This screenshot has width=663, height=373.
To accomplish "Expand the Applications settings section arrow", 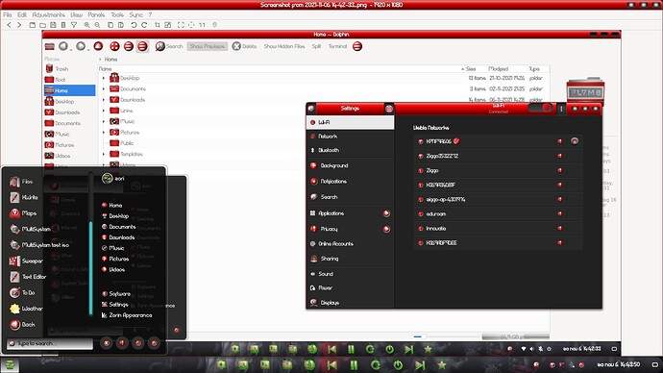I will 386,213.
